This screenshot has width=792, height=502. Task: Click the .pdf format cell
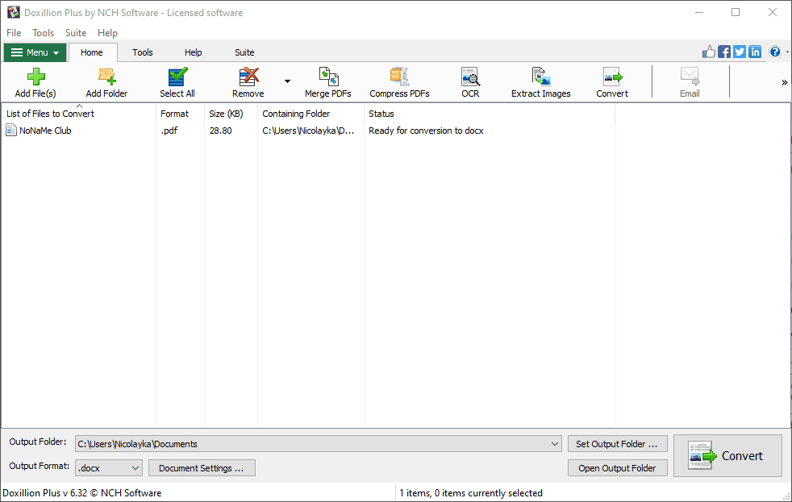click(169, 131)
